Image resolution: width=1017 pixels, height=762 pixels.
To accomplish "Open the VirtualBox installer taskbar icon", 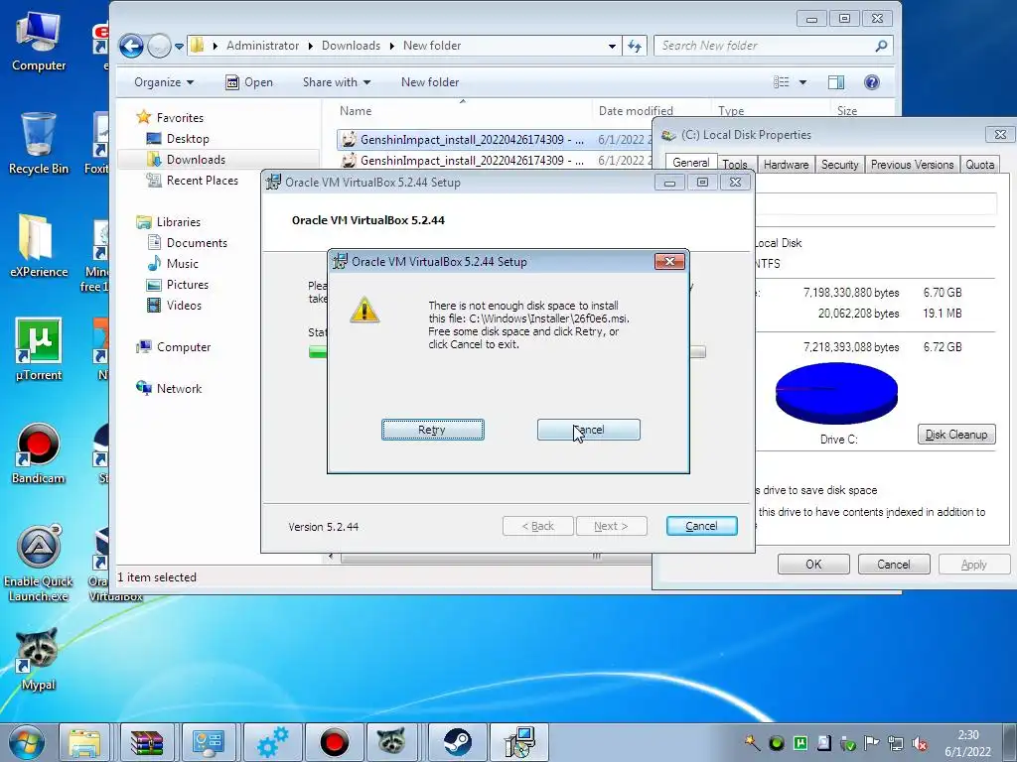I will (520, 742).
